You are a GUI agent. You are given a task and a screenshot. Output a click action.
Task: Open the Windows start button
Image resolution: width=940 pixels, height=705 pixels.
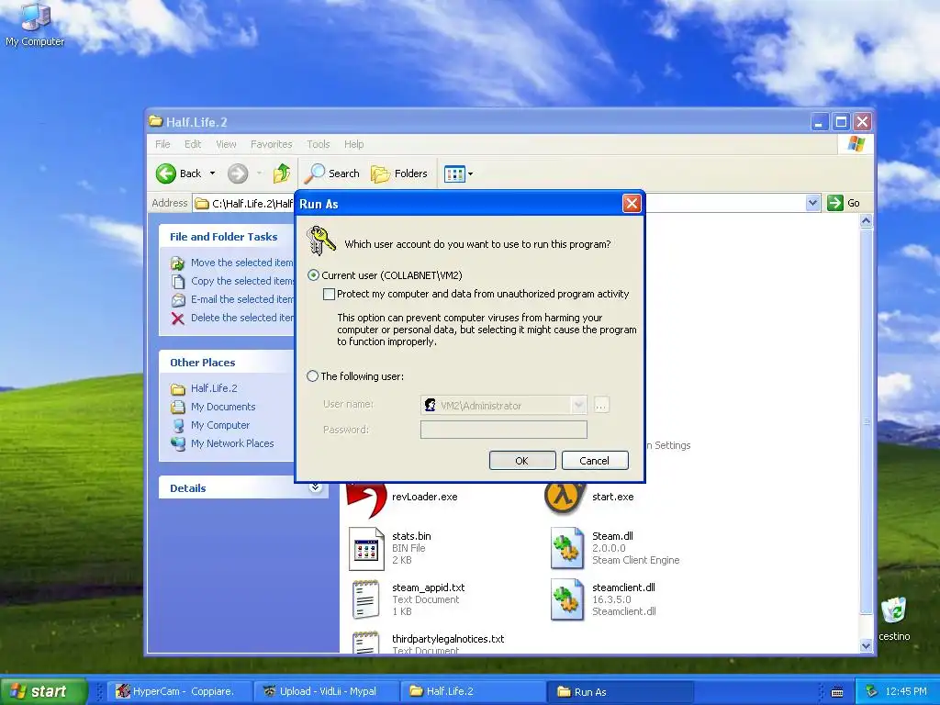(x=42, y=691)
